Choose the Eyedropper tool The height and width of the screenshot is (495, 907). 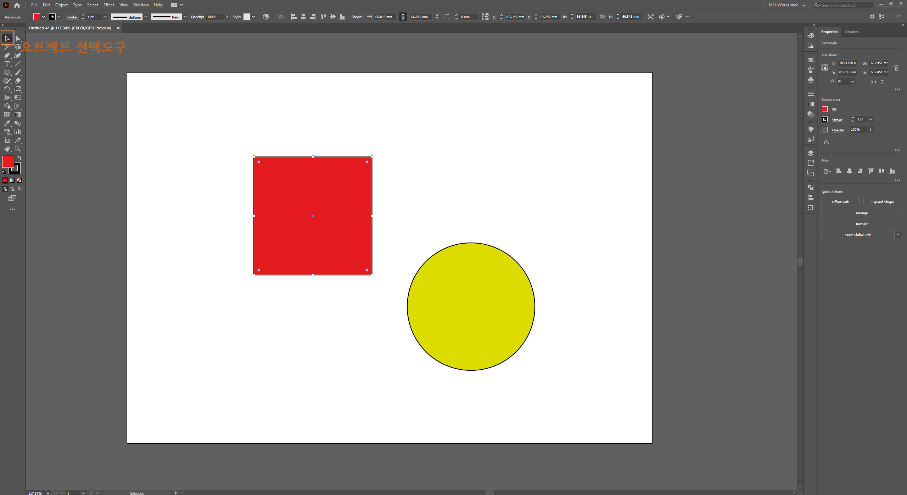[x=7, y=124]
